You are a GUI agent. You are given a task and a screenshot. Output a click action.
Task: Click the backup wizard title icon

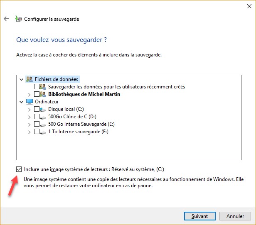point(18,19)
